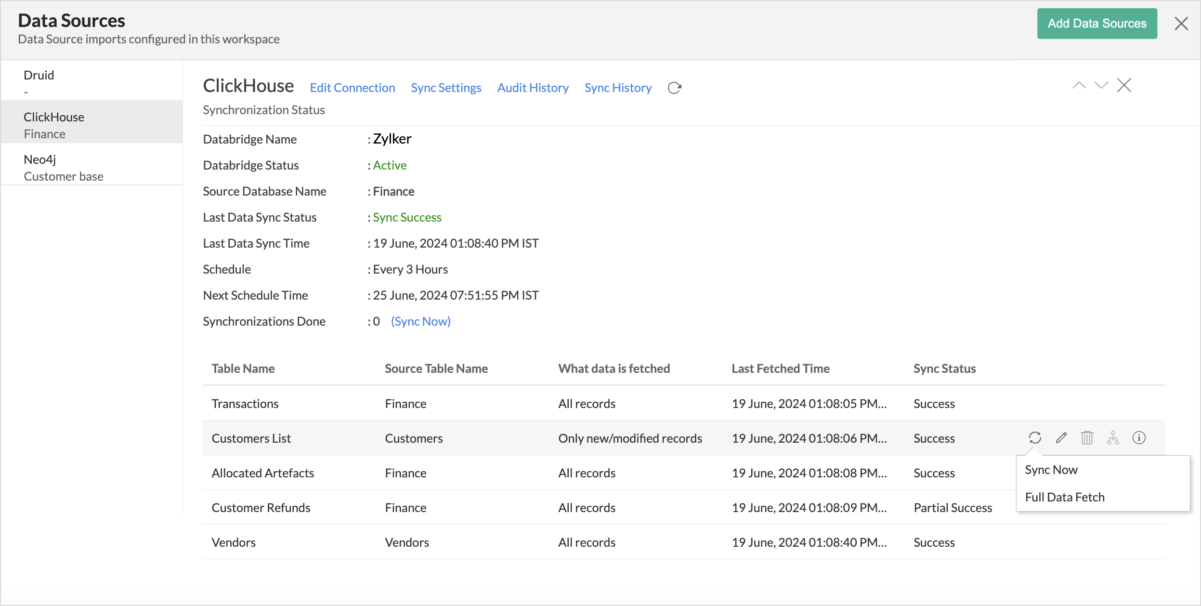Click the sync icon on Customers List row
The width and height of the screenshot is (1201, 606).
[x=1035, y=437]
